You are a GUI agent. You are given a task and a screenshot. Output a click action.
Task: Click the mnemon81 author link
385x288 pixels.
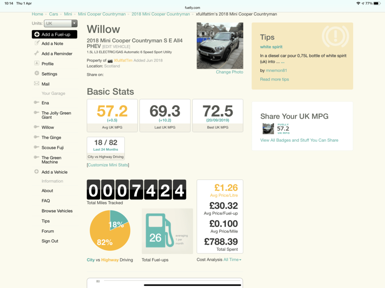pos(276,70)
